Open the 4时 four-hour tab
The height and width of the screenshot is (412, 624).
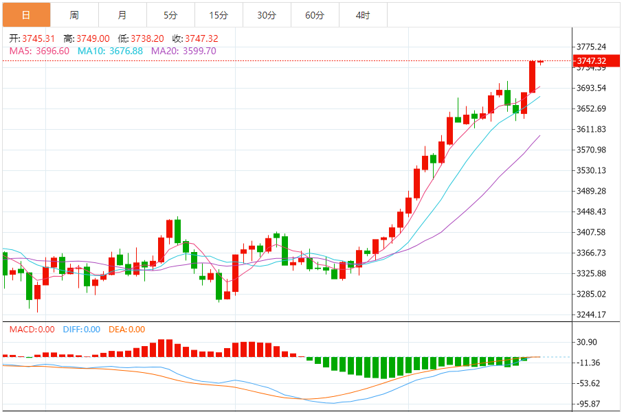point(363,14)
